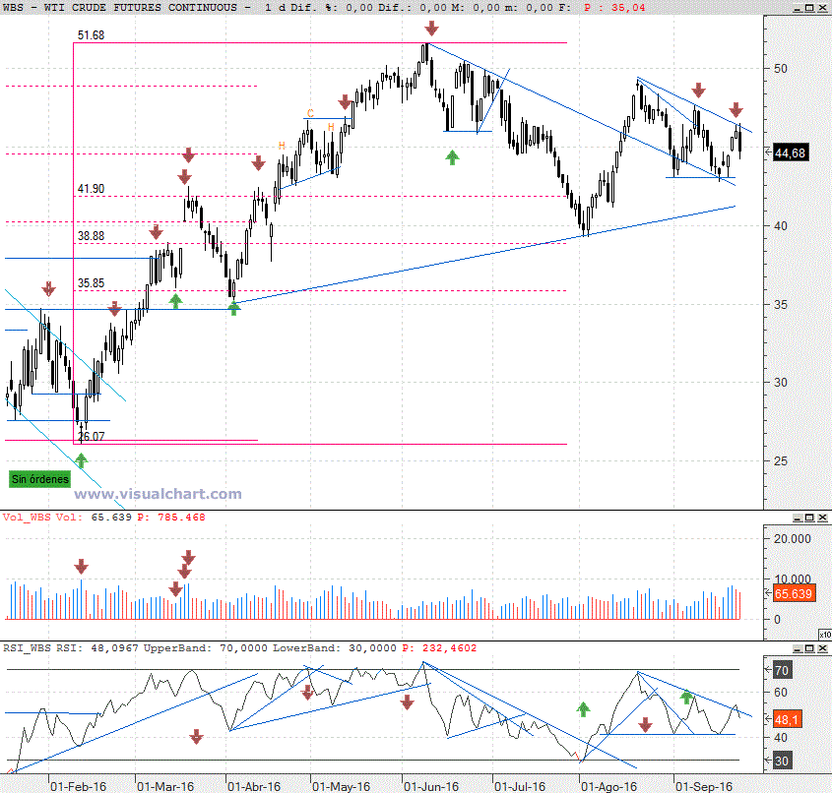The image size is (832, 793).
Task: Click the green 'Sin órdenes' label
Action: [x=40, y=479]
